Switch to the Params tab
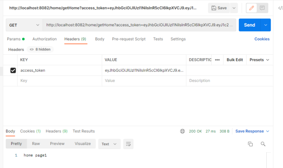This screenshot has height=168, width=283. click(x=16, y=39)
